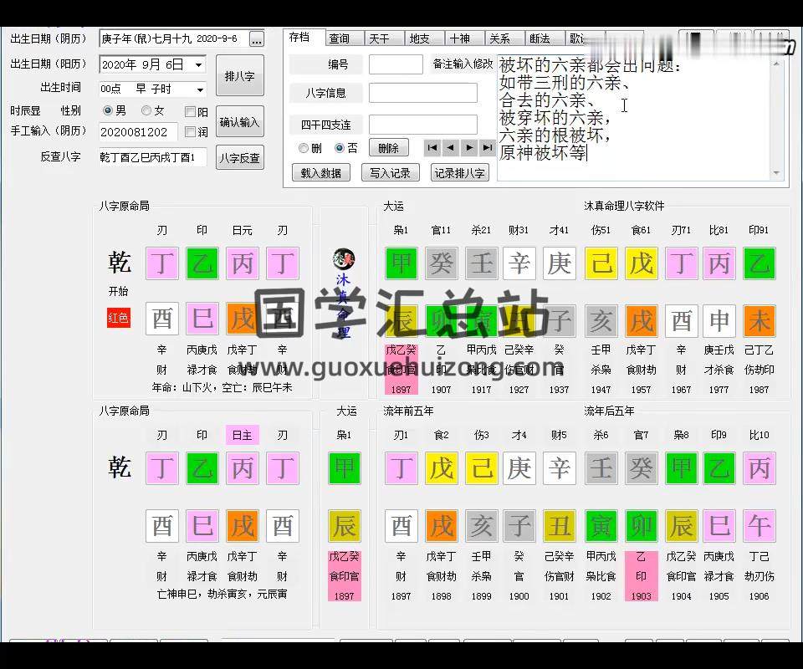The width and height of the screenshot is (803, 669).
Task: Select the 男 gender radio button
Action: coord(108,110)
